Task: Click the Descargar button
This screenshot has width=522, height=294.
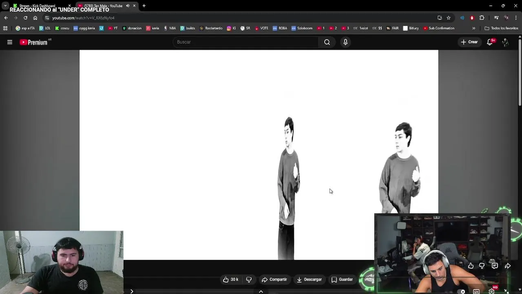Action: pos(309,279)
